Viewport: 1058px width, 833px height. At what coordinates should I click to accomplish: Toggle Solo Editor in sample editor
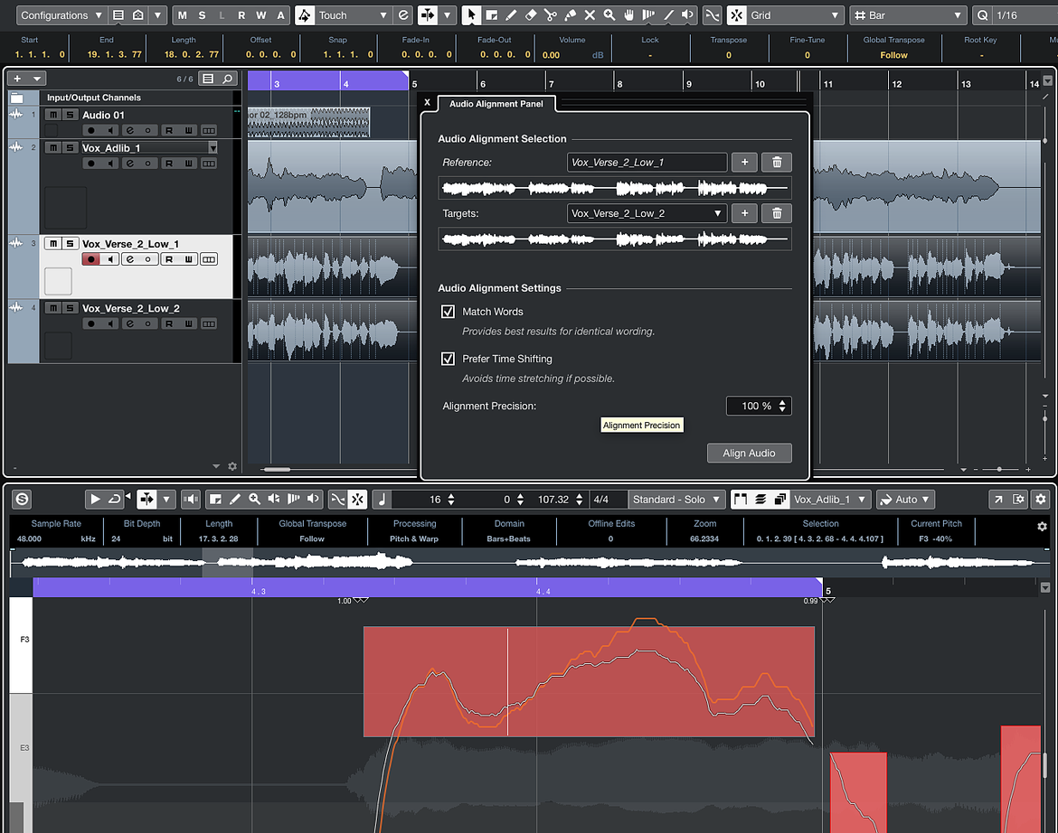point(23,500)
